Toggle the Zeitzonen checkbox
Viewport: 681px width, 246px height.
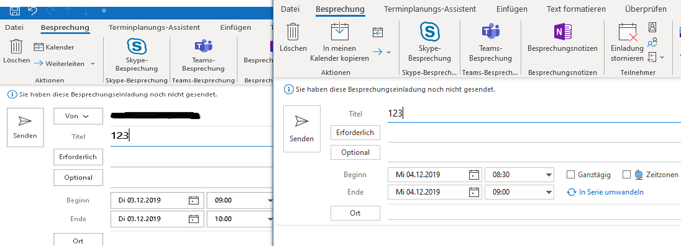(626, 175)
